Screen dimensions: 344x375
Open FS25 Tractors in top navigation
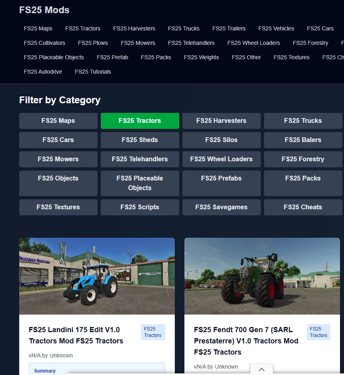click(x=83, y=28)
